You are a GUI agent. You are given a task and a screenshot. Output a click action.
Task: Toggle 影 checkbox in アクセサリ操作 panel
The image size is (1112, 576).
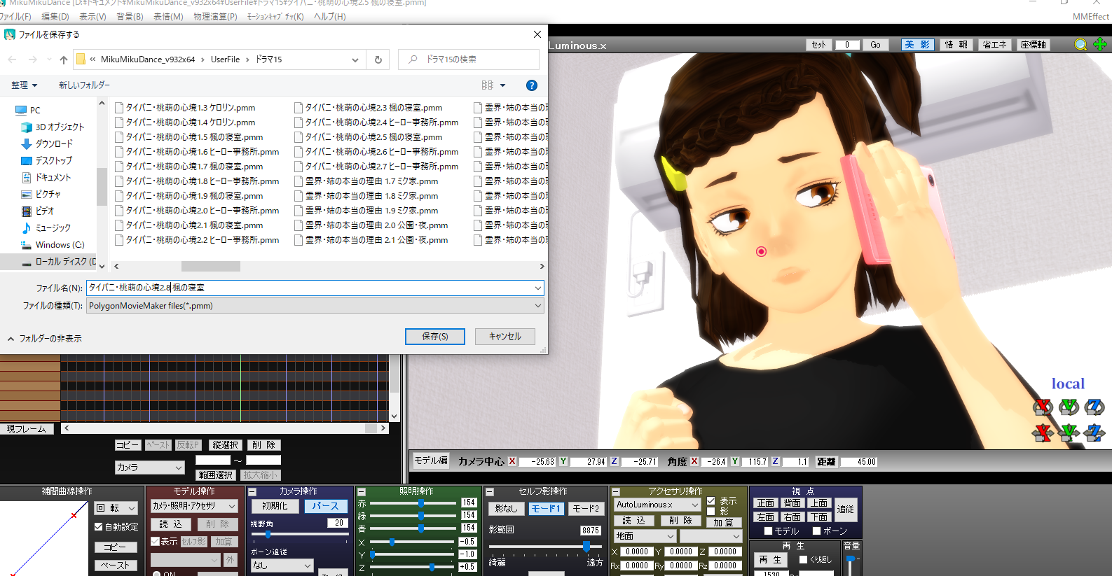coord(711,512)
